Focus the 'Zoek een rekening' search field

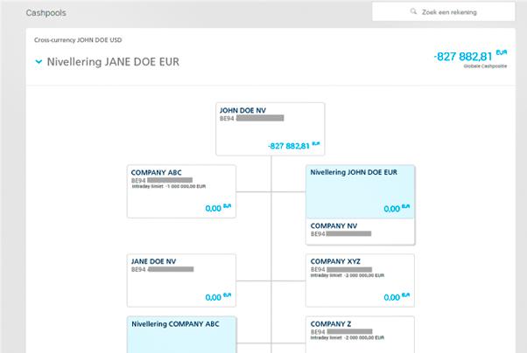click(x=451, y=12)
